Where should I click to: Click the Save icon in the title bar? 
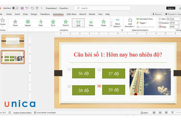click(22, 8)
